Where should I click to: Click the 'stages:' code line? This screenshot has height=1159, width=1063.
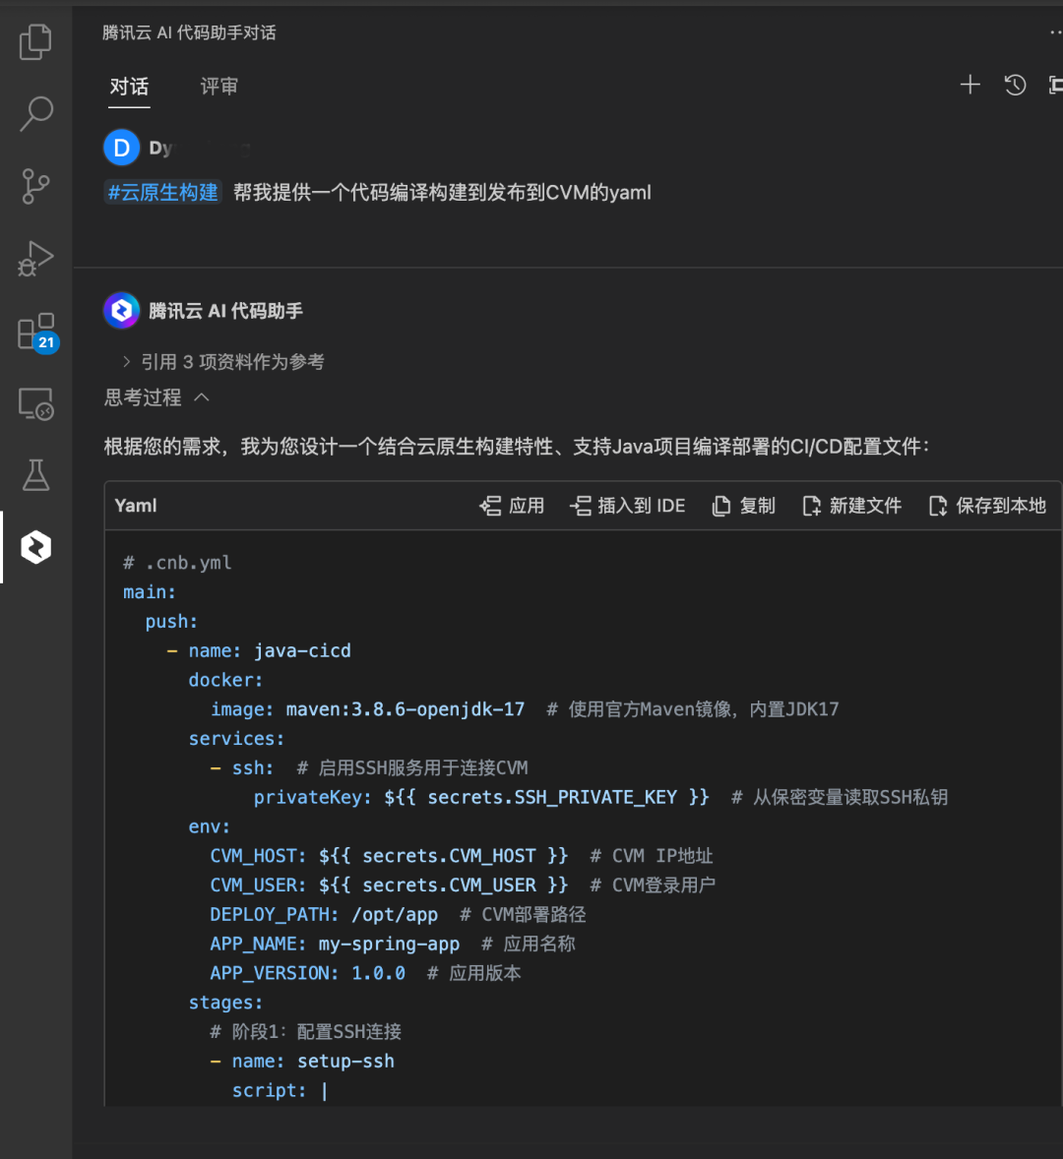click(x=225, y=1003)
